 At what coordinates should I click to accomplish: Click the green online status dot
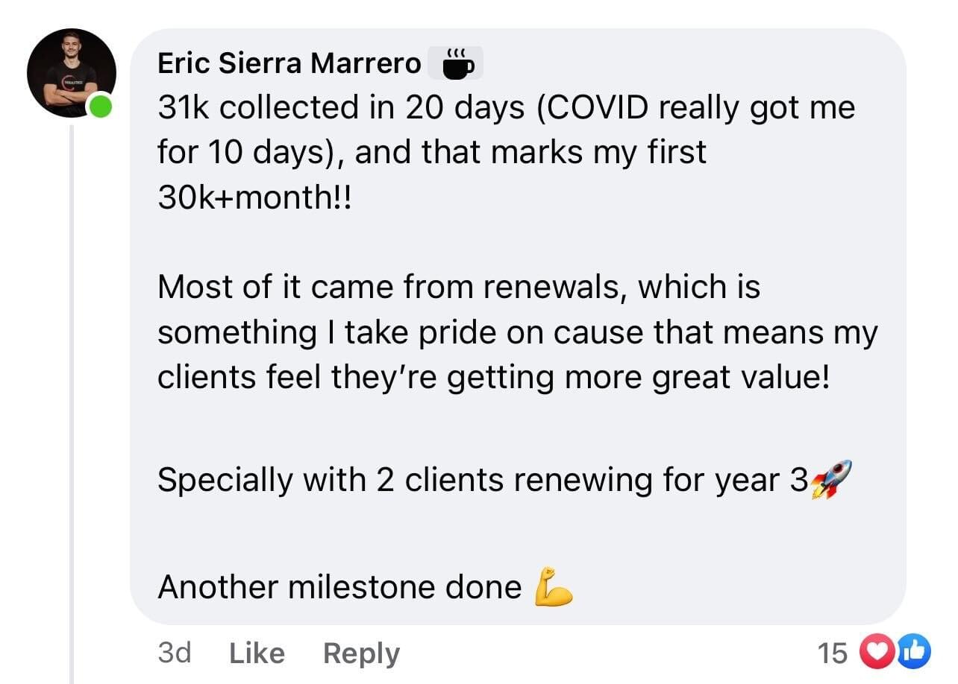pyautogui.click(x=101, y=107)
